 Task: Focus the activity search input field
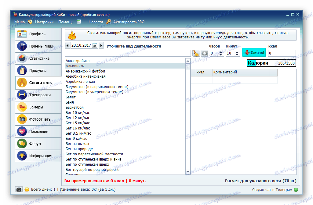pyautogui.click(x=128, y=53)
